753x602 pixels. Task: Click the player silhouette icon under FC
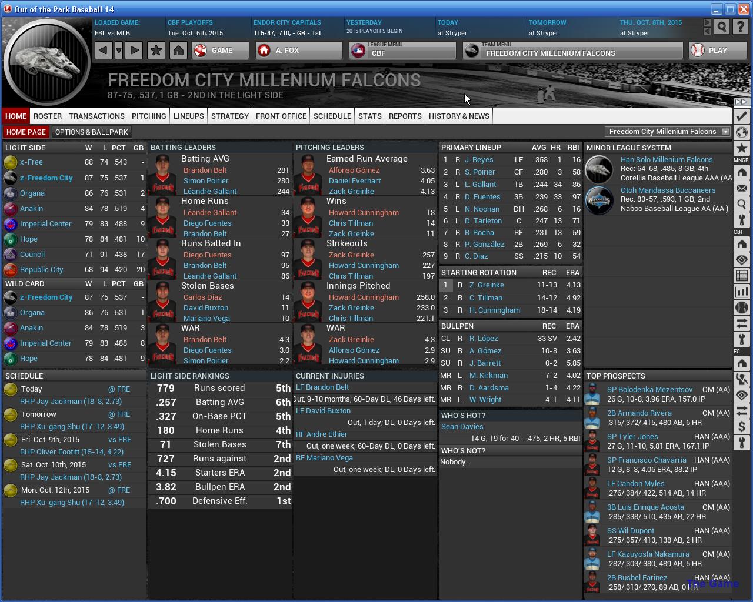(x=741, y=379)
